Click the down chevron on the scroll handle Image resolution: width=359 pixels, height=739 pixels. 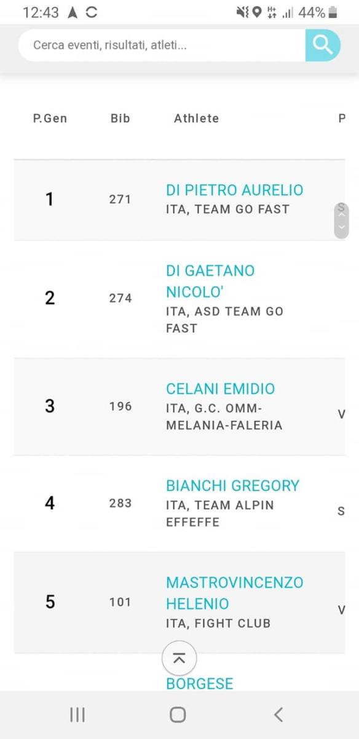point(342,227)
